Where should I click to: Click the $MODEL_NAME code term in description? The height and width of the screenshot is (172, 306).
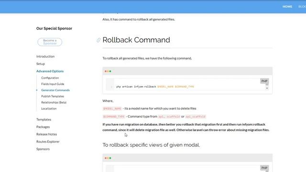point(112,108)
